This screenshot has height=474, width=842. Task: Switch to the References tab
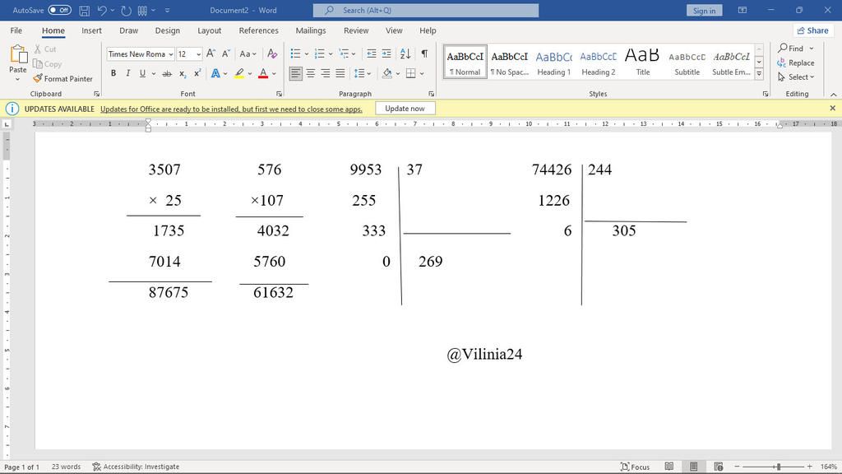(x=258, y=30)
